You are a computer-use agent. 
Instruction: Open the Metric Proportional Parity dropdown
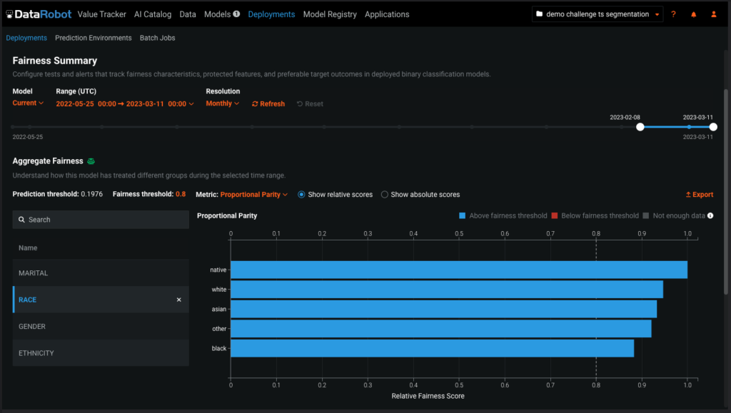254,195
